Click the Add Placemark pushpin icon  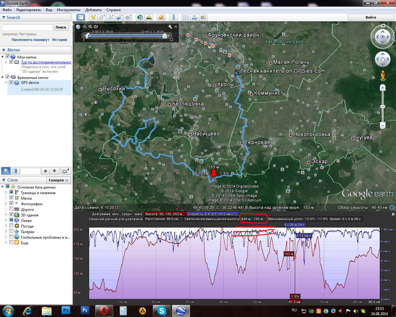click(93, 17)
